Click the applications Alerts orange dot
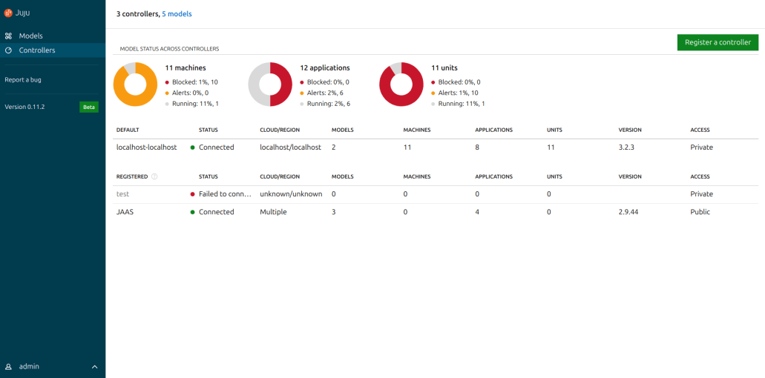 pos(302,93)
